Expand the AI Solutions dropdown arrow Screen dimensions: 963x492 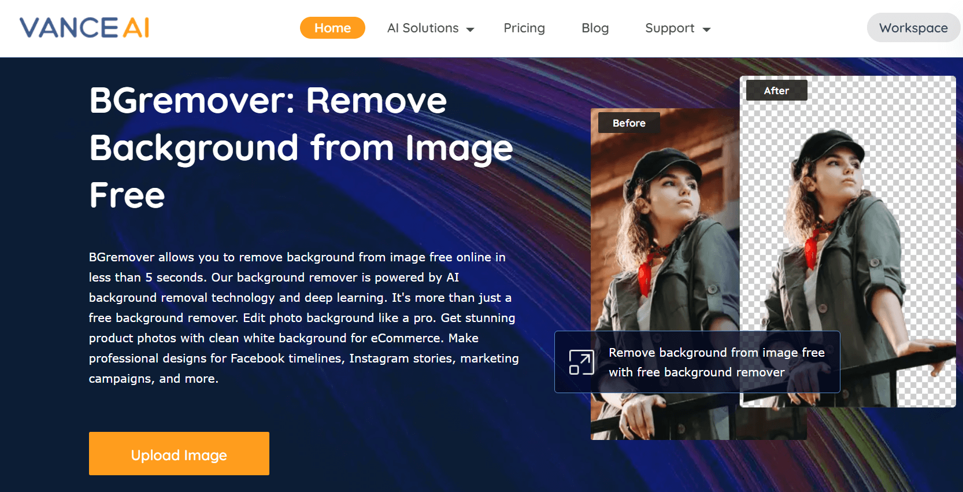471,29
